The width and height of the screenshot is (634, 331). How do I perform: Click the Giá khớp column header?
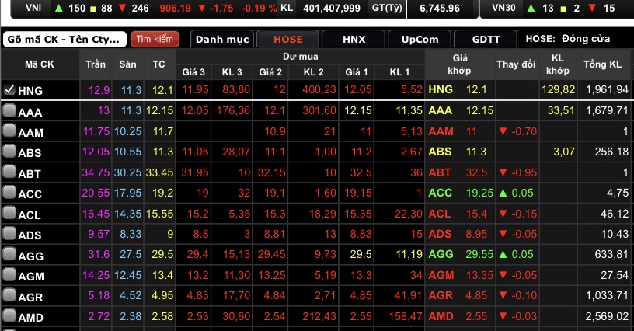460,64
